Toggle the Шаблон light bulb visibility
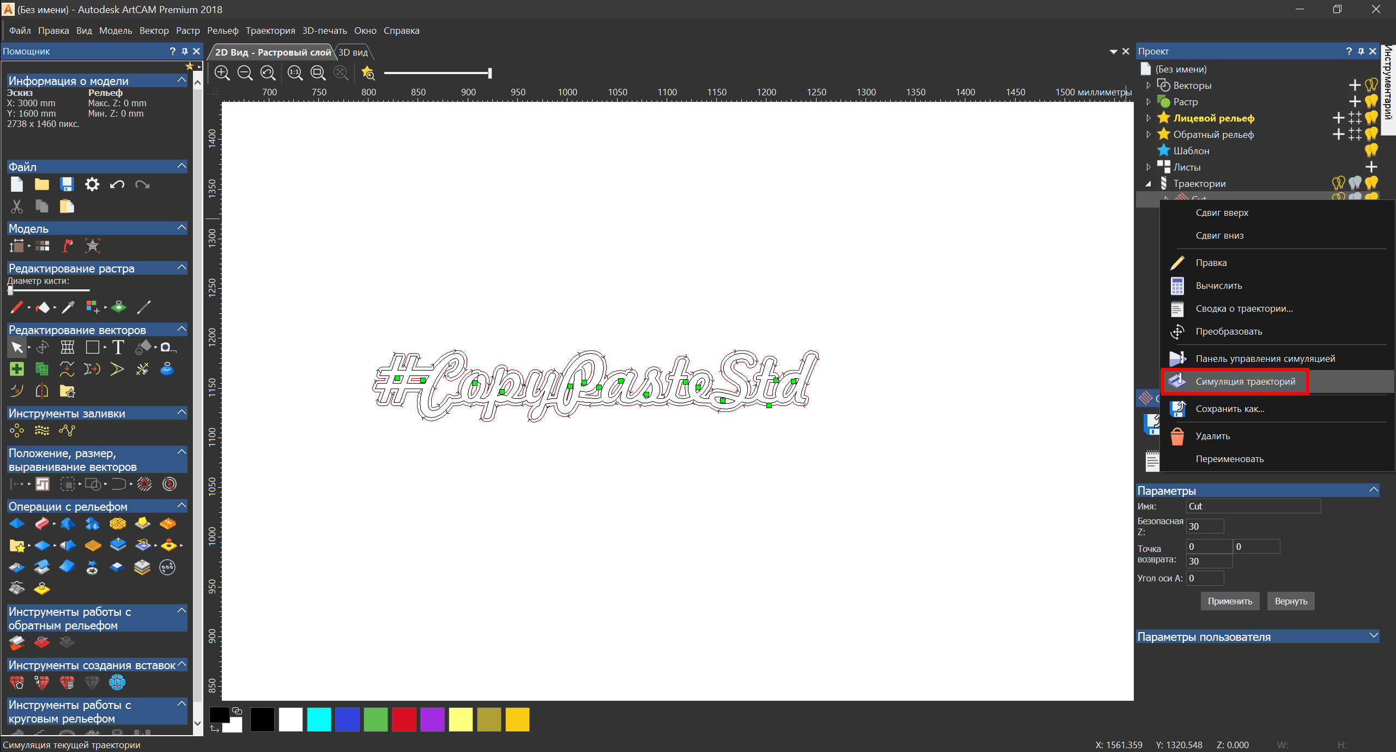The height and width of the screenshot is (752, 1396). coord(1371,151)
